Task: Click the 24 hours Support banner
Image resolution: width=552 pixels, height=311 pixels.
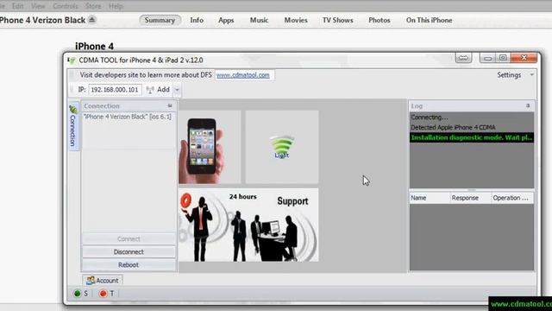Action: click(x=248, y=225)
